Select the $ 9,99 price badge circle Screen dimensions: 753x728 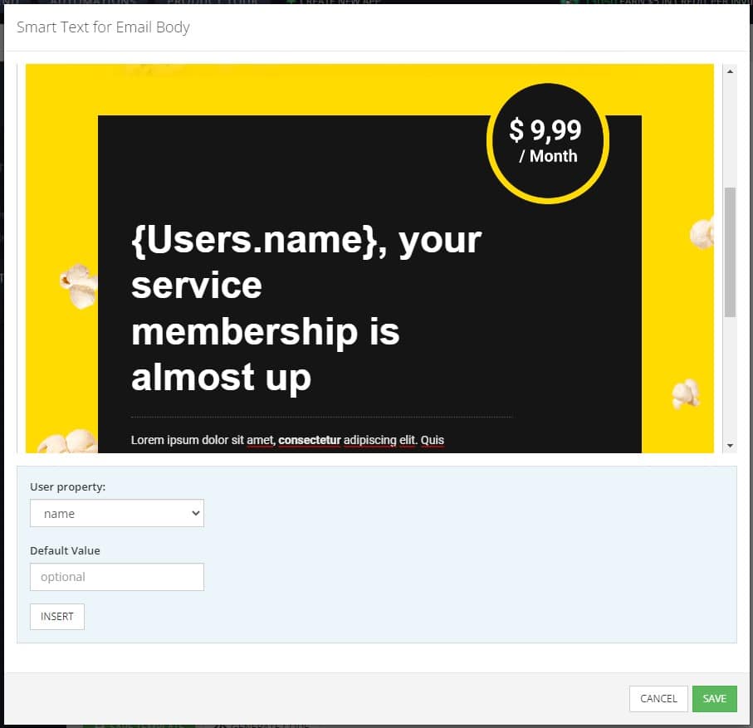pyautogui.click(x=548, y=143)
